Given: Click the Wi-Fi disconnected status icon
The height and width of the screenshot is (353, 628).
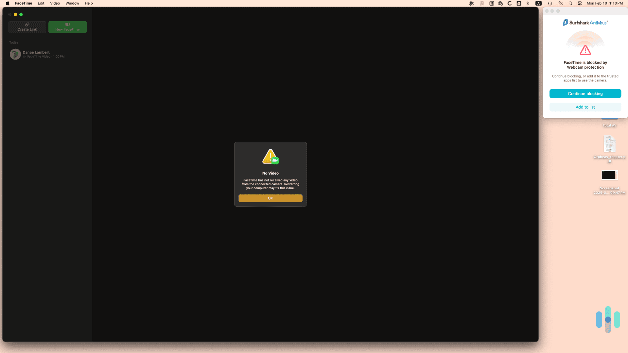Looking at the screenshot, I should [560, 3].
